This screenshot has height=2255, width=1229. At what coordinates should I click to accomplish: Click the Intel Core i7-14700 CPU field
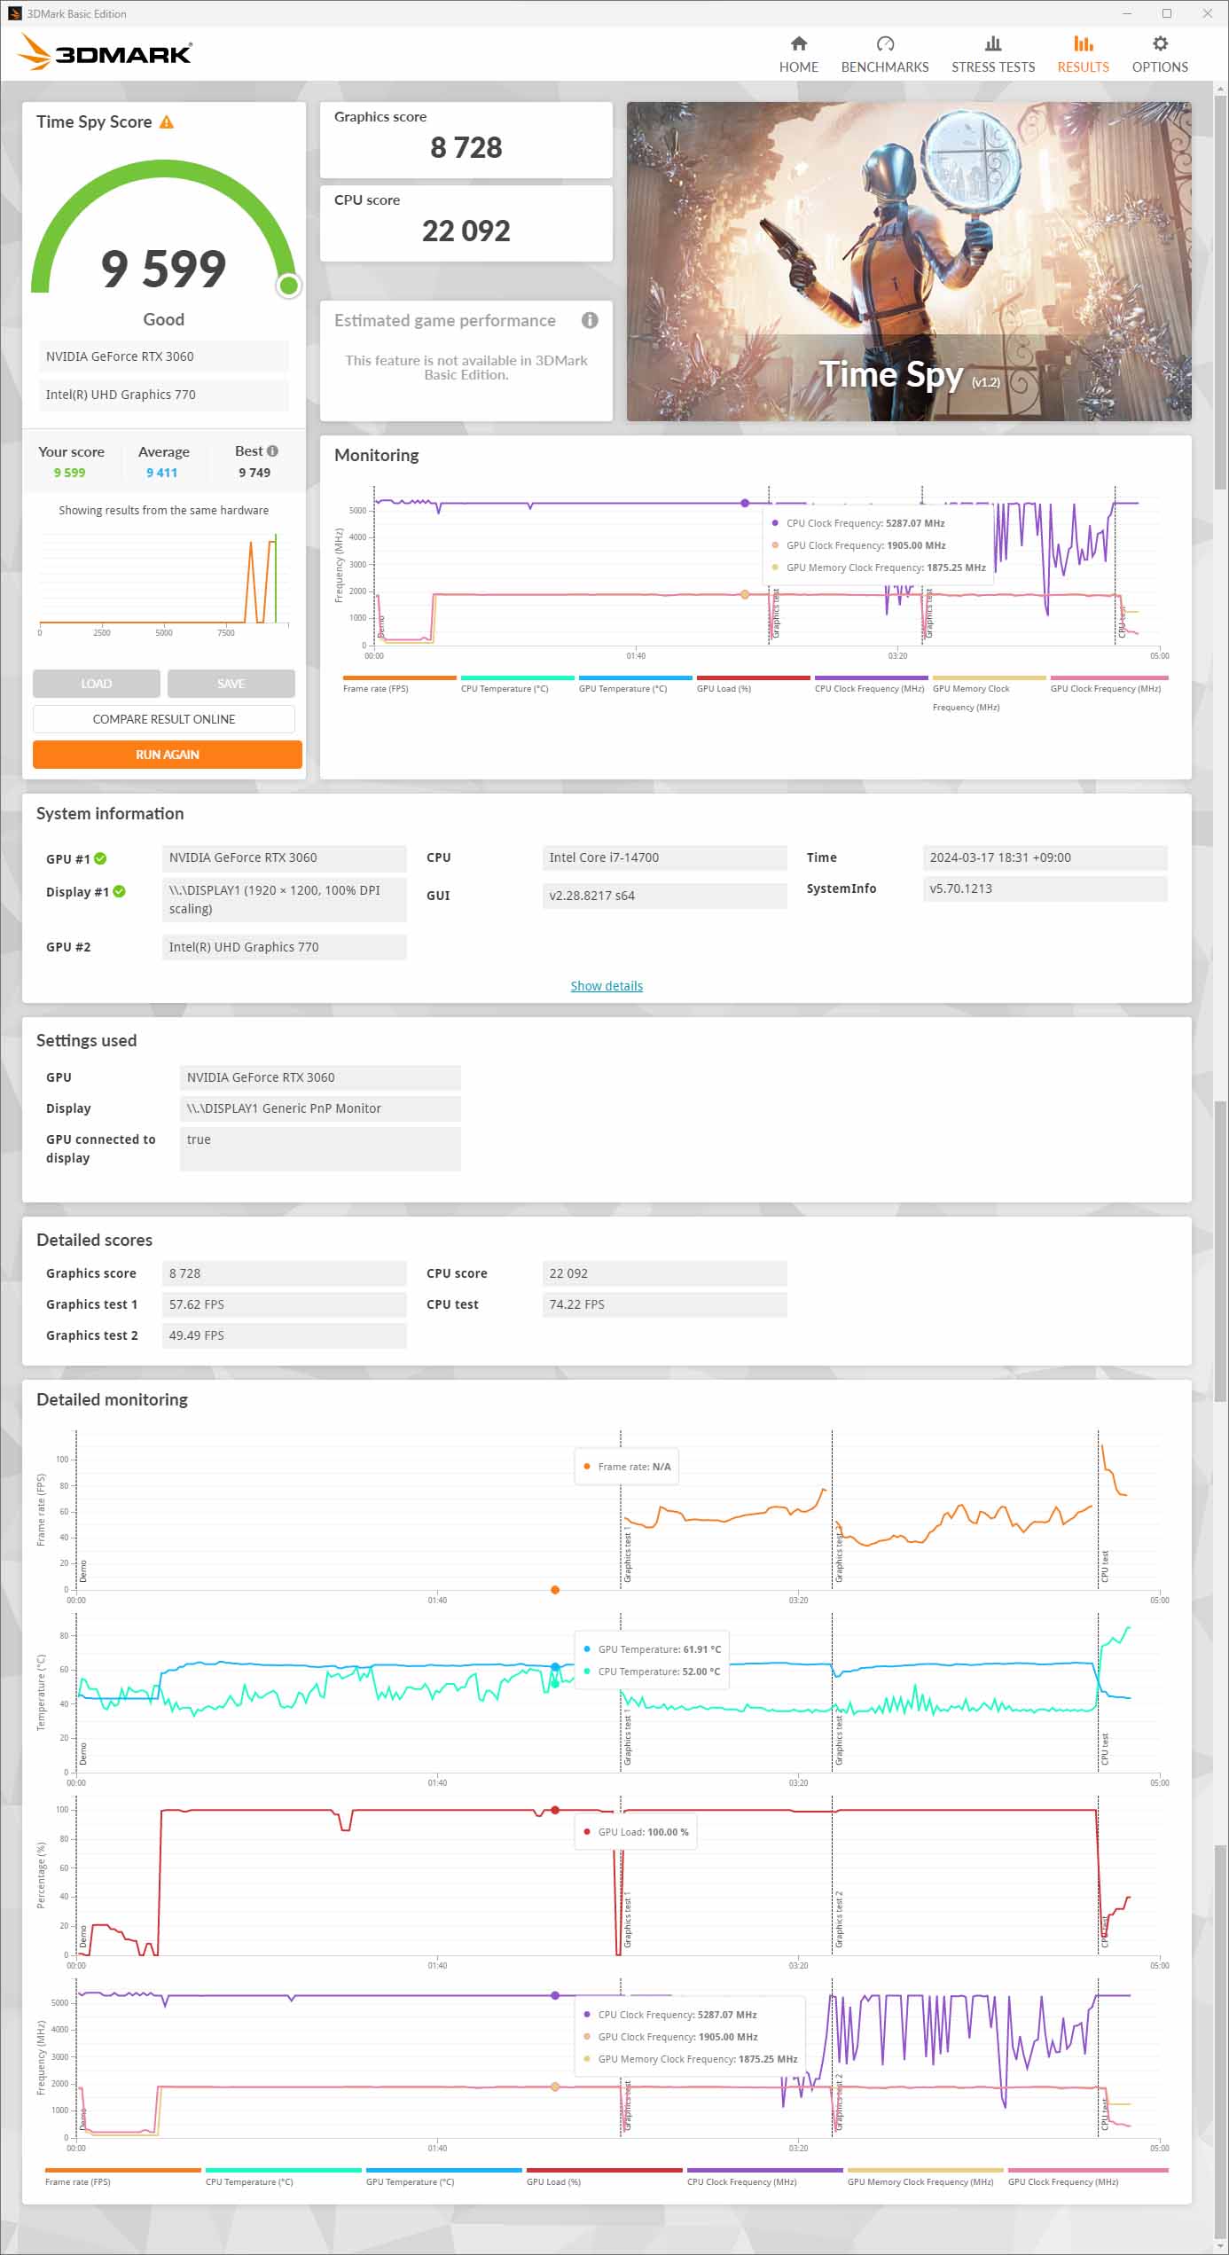pos(664,857)
